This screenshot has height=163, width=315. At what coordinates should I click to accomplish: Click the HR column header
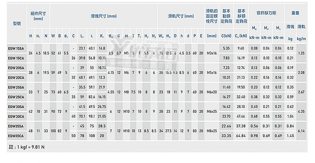click(x=169, y=36)
